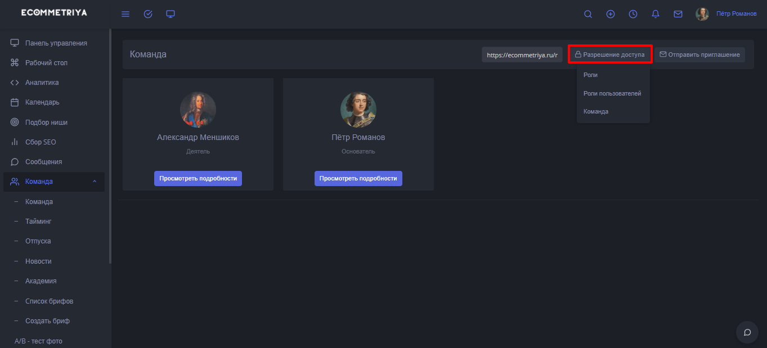
Task: Open the Разрешение доступа dropdown
Action: [x=610, y=55]
